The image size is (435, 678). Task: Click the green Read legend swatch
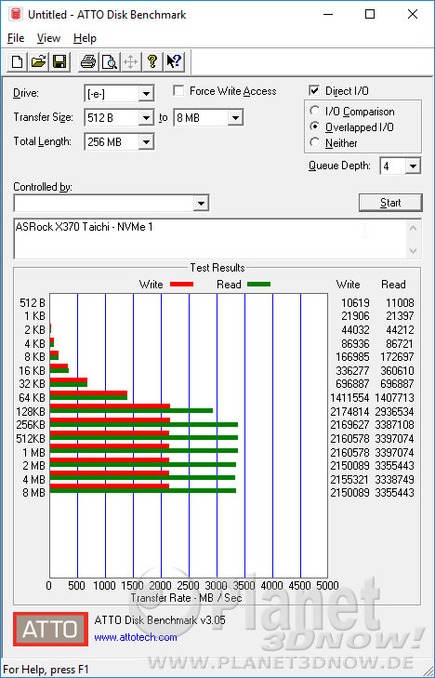coord(258,285)
